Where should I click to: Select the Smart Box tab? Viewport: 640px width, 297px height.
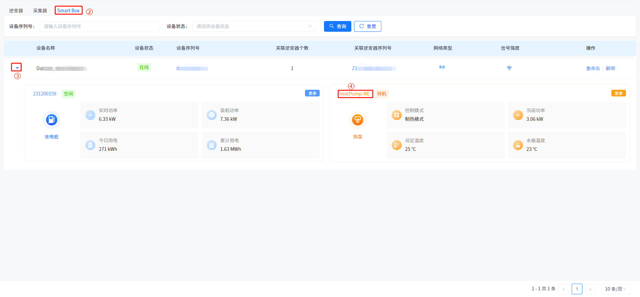[x=68, y=11]
